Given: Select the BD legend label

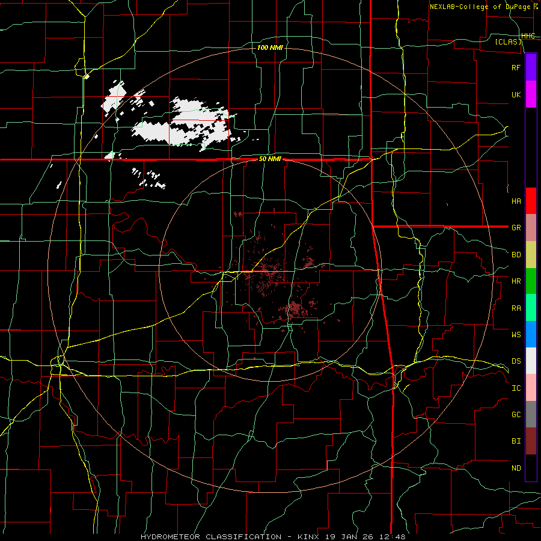Looking at the screenshot, I should (x=516, y=255).
